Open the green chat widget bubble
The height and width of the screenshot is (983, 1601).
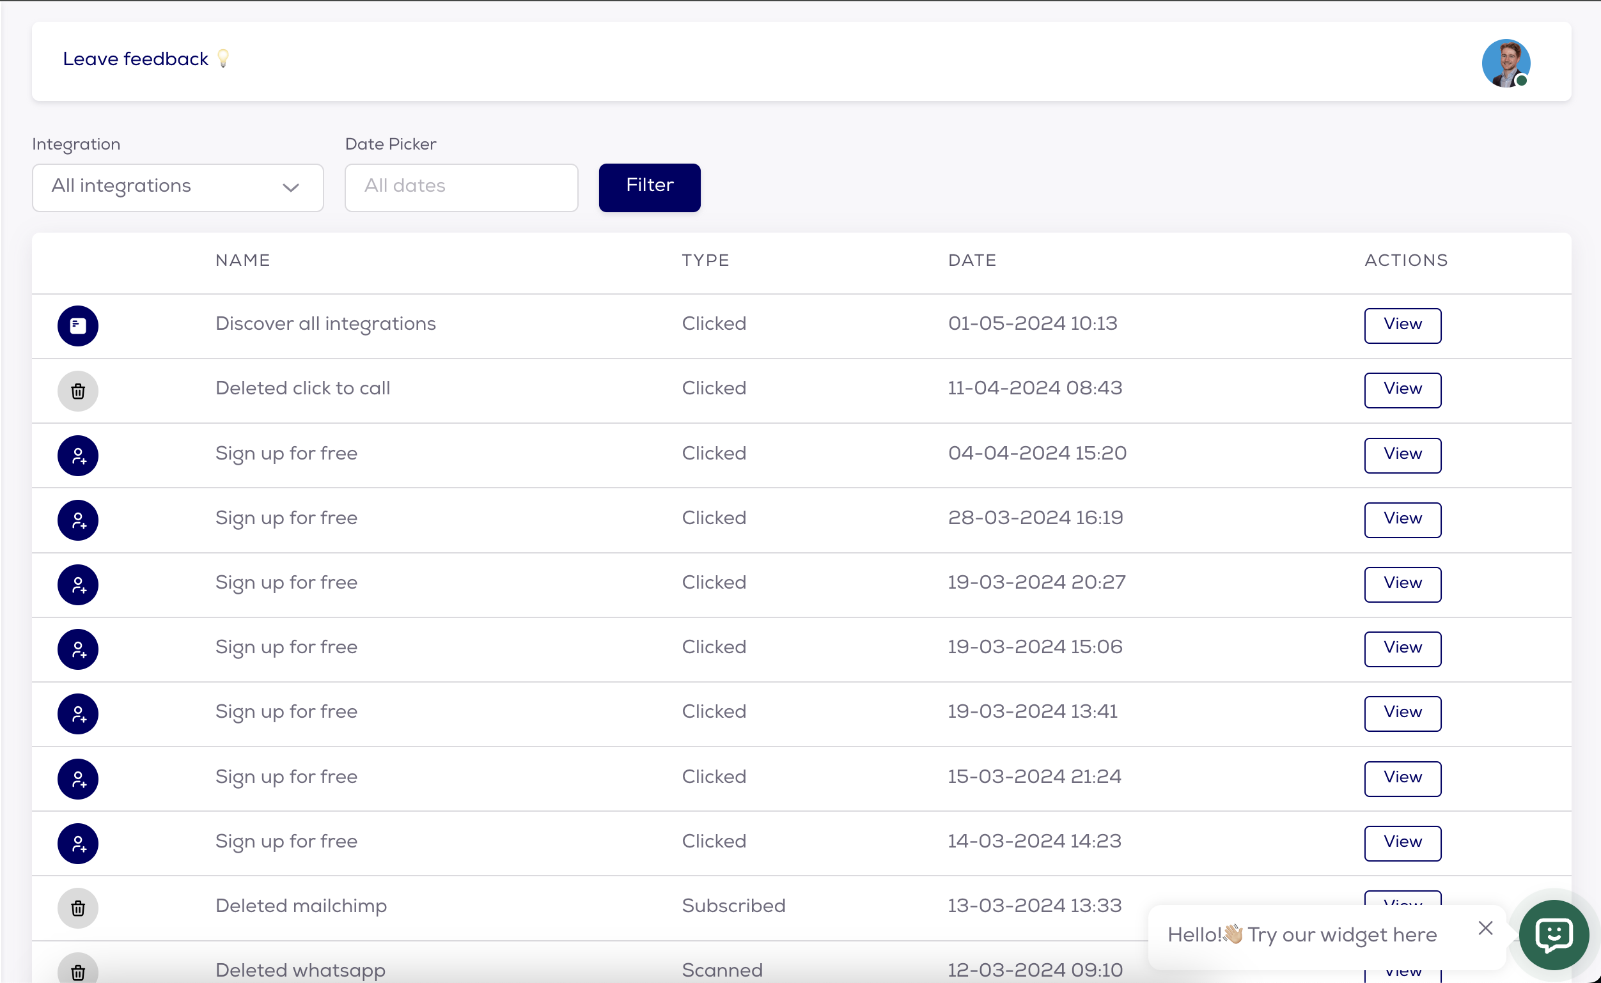1554,935
